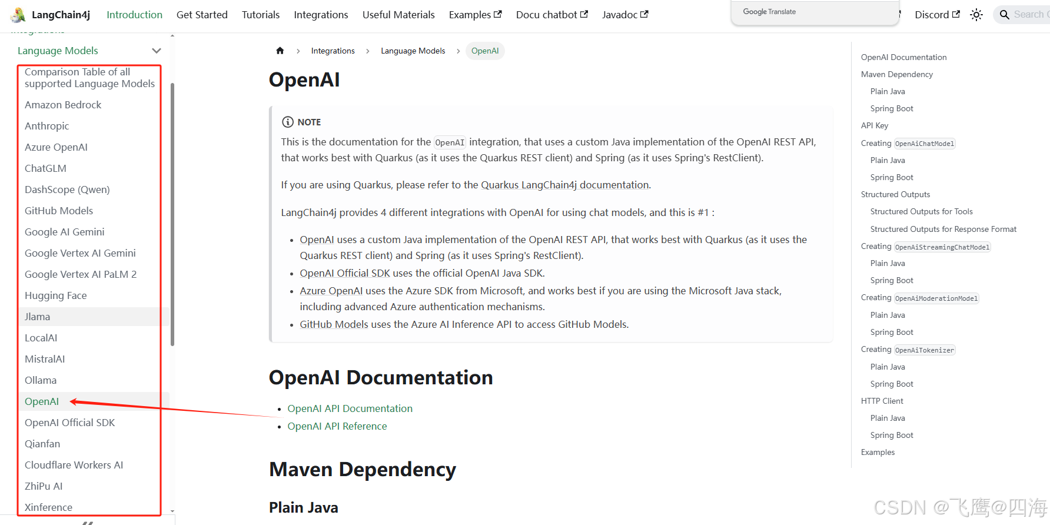Jump to Creating OpenAiModerationModel section
The image size is (1050, 525).
(x=919, y=298)
